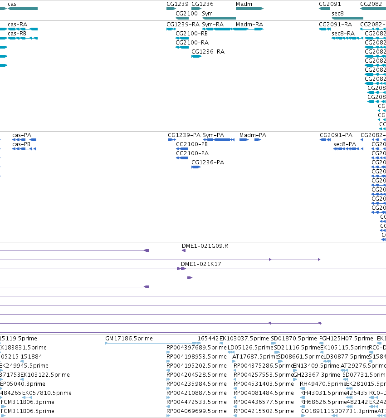Select the cas-RA transcript label
Screen dimensions: 386x418
[18, 25]
